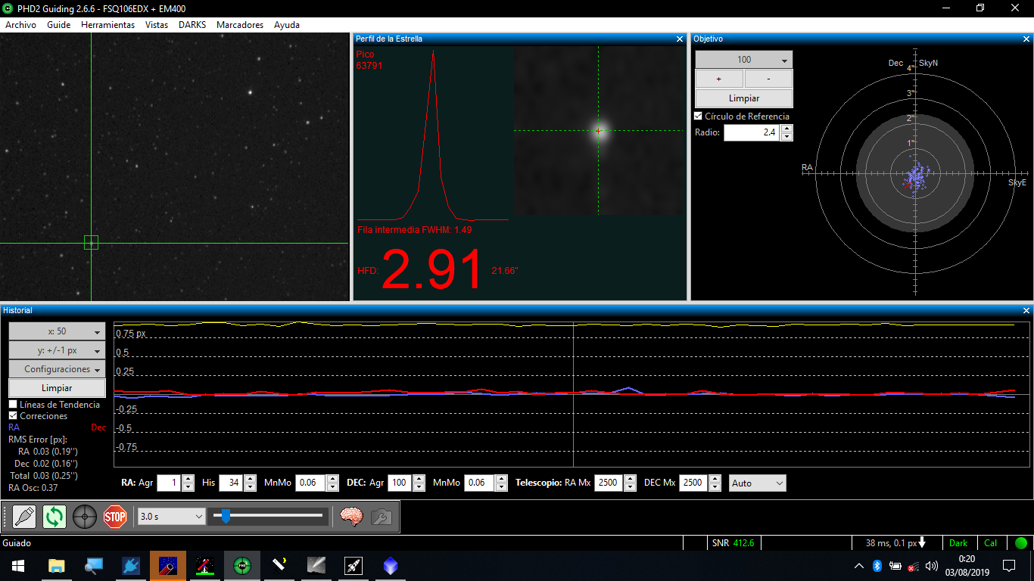Open the notification center icon
Viewport: 1034px width, 581px height.
click(1009, 566)
